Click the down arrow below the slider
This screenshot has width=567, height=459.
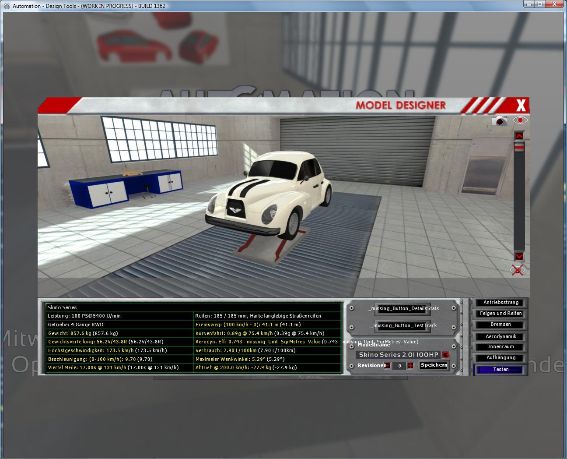click(x=519, y=256)
